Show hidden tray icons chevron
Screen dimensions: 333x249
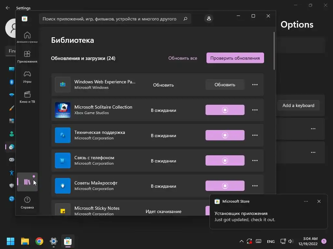click(242, 241)
